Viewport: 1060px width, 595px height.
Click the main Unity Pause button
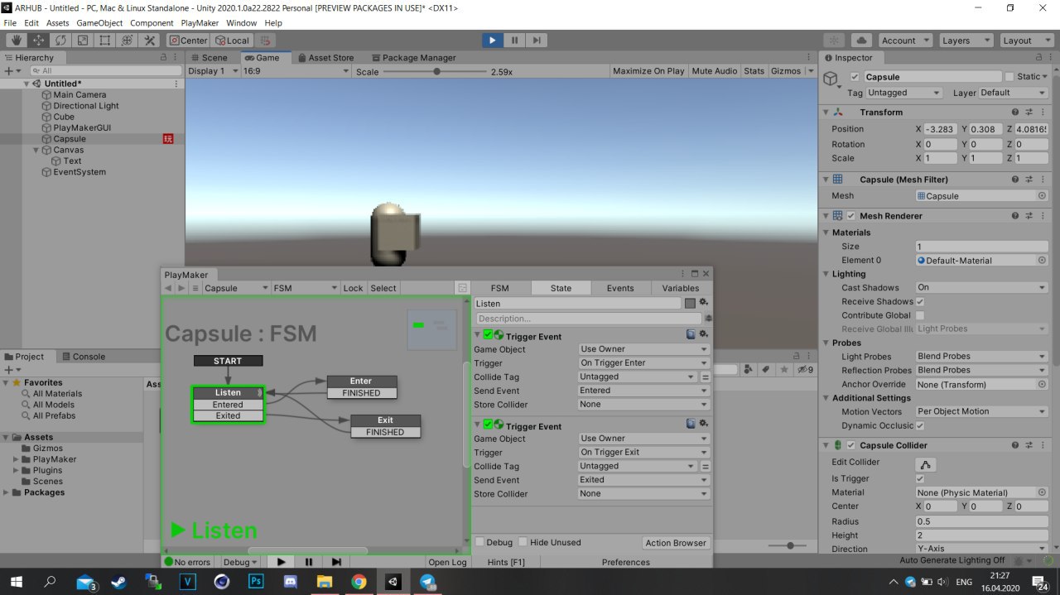click(x=515, y=40)
